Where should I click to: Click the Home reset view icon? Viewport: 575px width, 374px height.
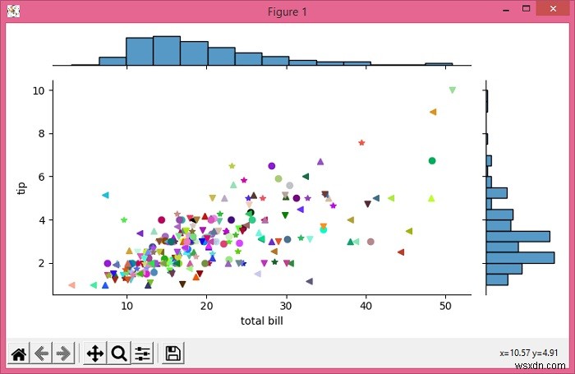pos(19,353)
